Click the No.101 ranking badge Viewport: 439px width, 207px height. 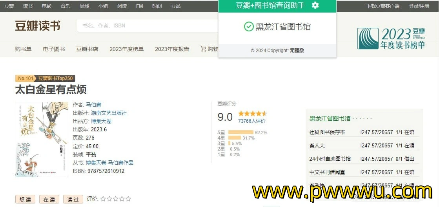coord(25,78)
